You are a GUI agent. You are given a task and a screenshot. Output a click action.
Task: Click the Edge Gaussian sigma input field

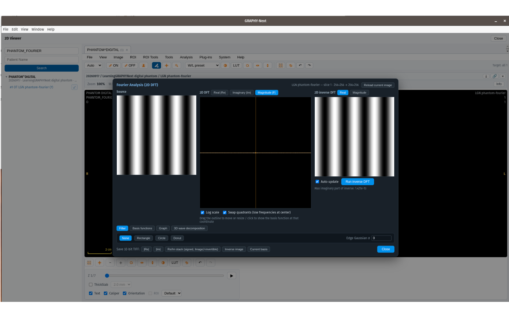tap(381, 238)
